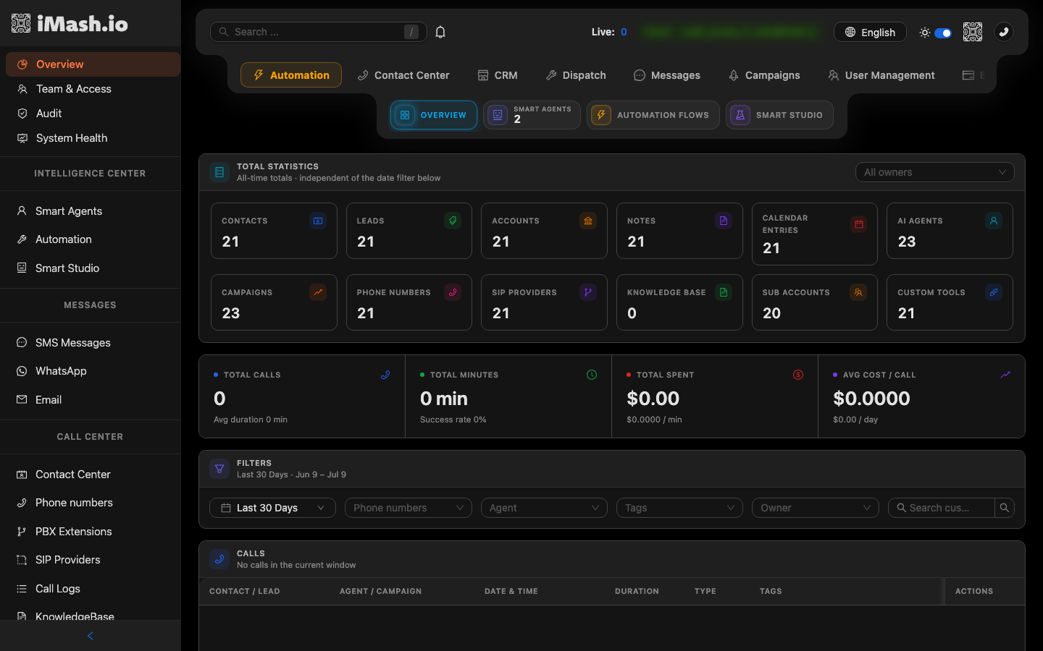Open Automation in the sidebar
Image resolution: width=1043 pixels, height=651 pixels.
coord(91,239)
